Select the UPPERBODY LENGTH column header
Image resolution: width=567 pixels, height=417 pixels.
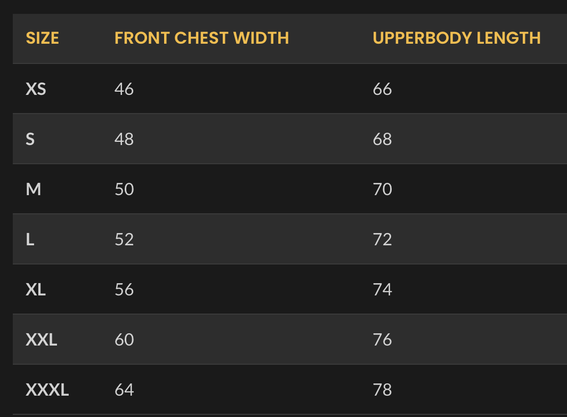tap(456, 38)
